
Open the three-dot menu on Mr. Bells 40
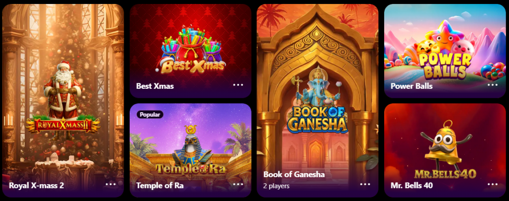493,184
